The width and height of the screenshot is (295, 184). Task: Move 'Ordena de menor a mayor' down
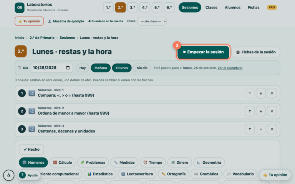click(x=261, y=111)
